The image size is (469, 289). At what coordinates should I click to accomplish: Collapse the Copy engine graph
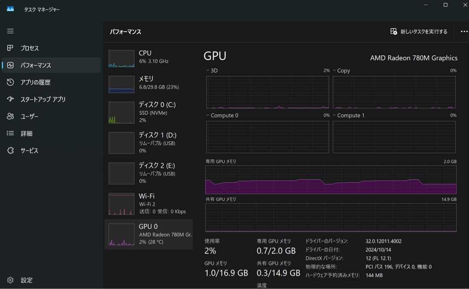(x=334, y=70)
